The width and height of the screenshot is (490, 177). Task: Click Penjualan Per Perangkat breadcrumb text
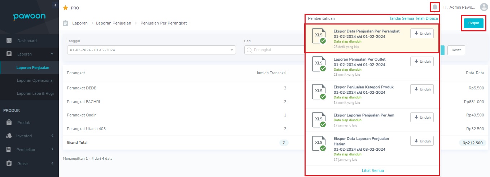pos(163,23)
